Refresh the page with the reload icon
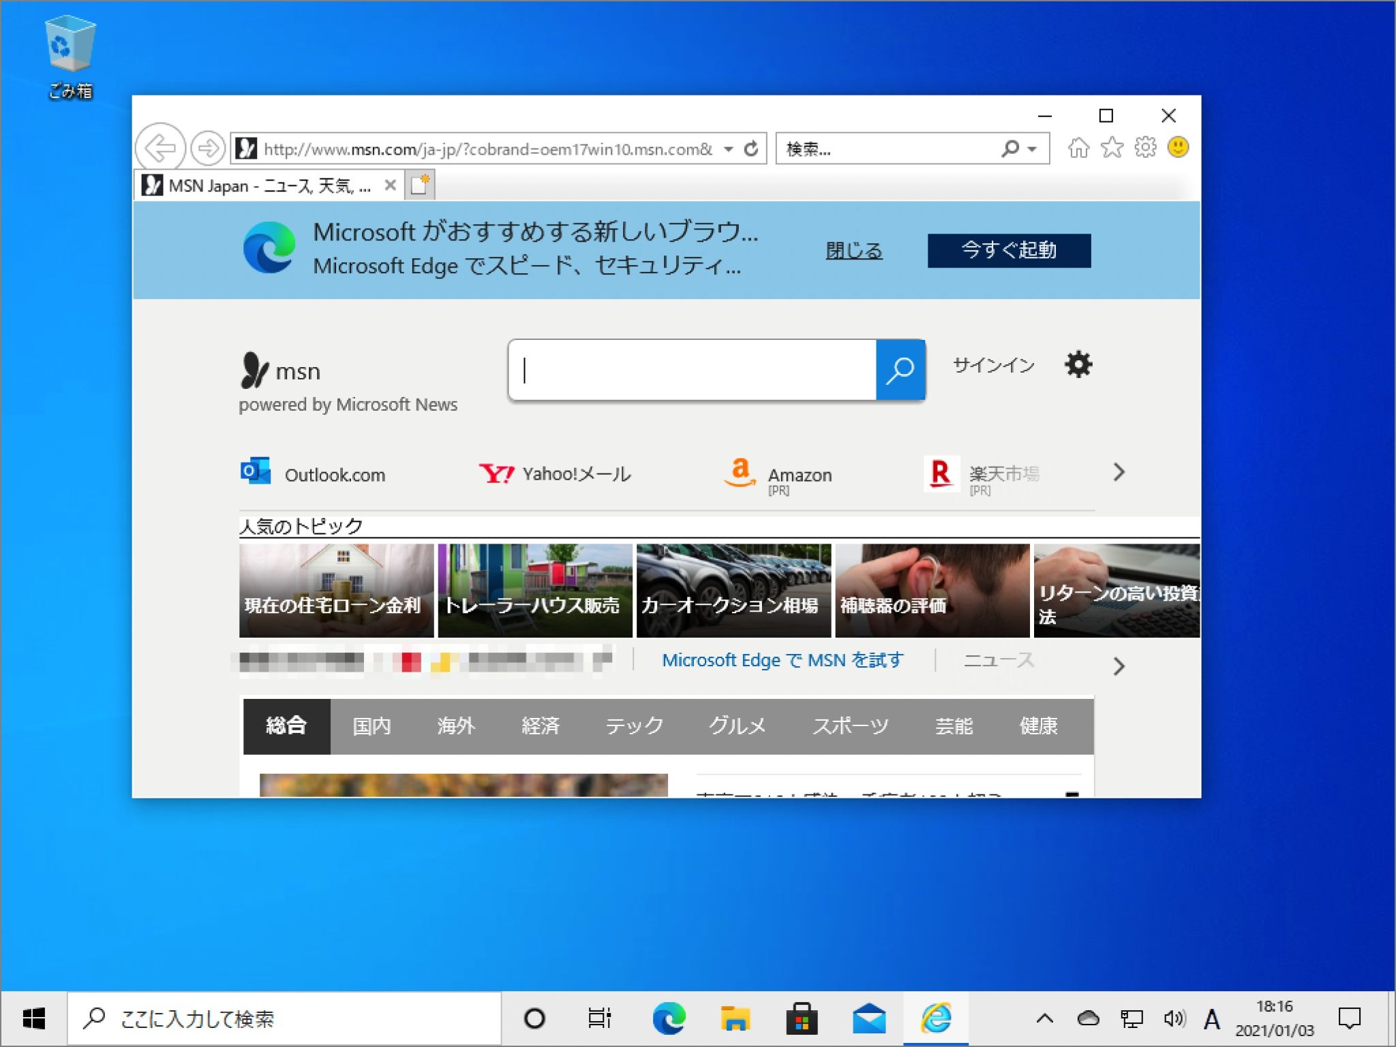Viewport: 1396px width, 1047px height. tap(752, 147)
